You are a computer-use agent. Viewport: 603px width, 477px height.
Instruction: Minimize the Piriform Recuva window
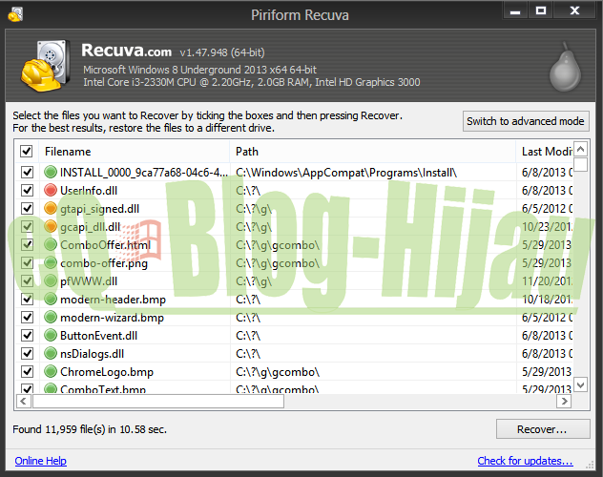pos(515,10)
